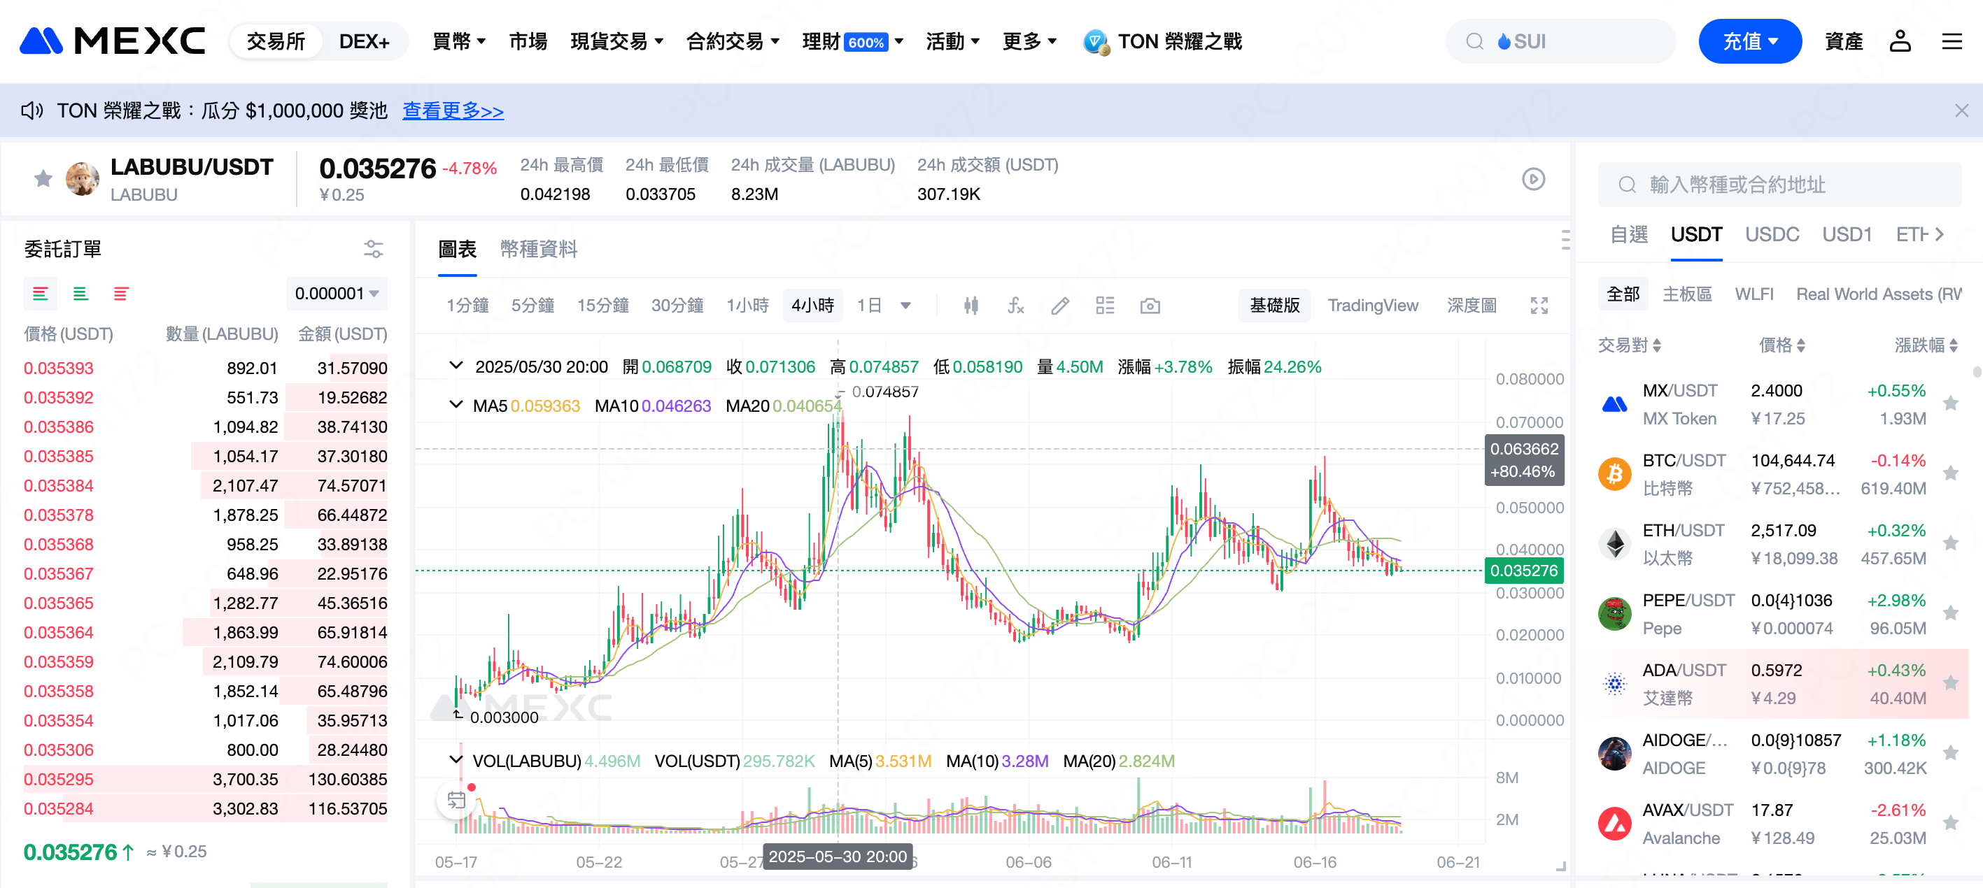This screenshot has height=888, width=1983.
Task: Select the 15分鐘 interval
Action: point(602,306)
